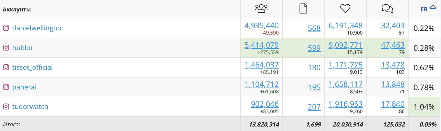The width and height of the screenshot is (441, 131).
Task: Open the danielwellington account link
Action: pyautogui.click(x=38, y=28)
